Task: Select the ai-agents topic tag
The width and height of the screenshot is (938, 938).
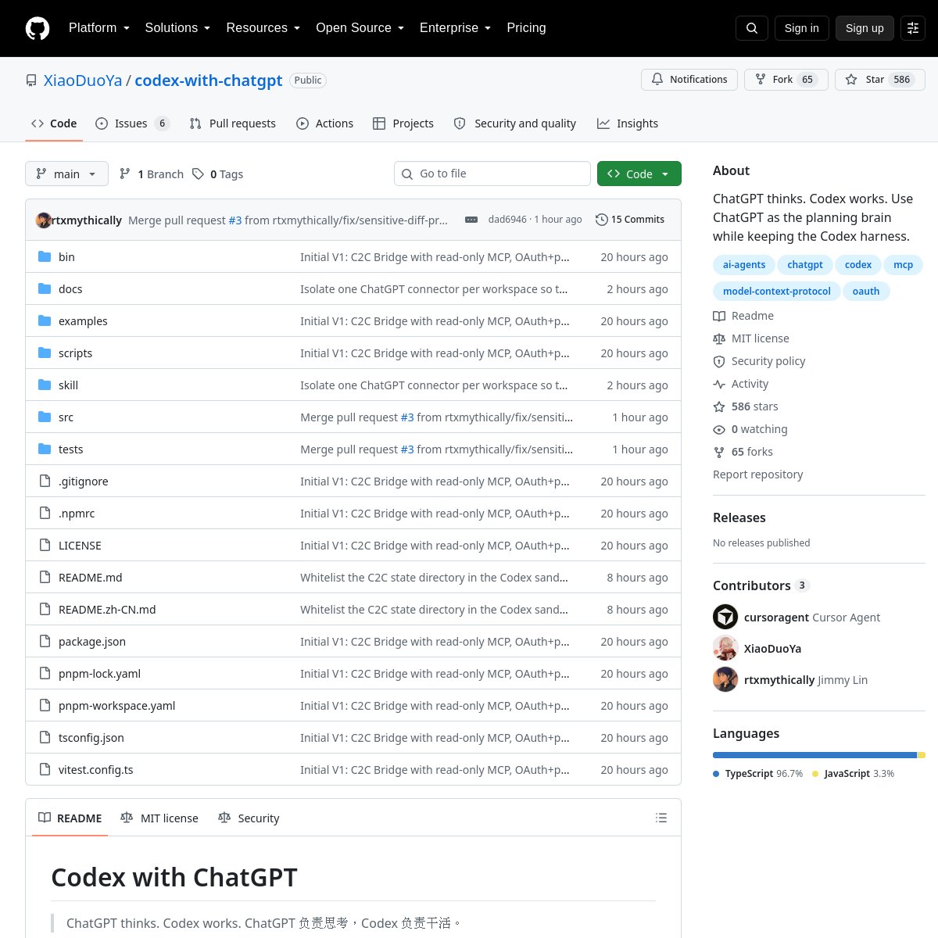Action: [744, 265]
